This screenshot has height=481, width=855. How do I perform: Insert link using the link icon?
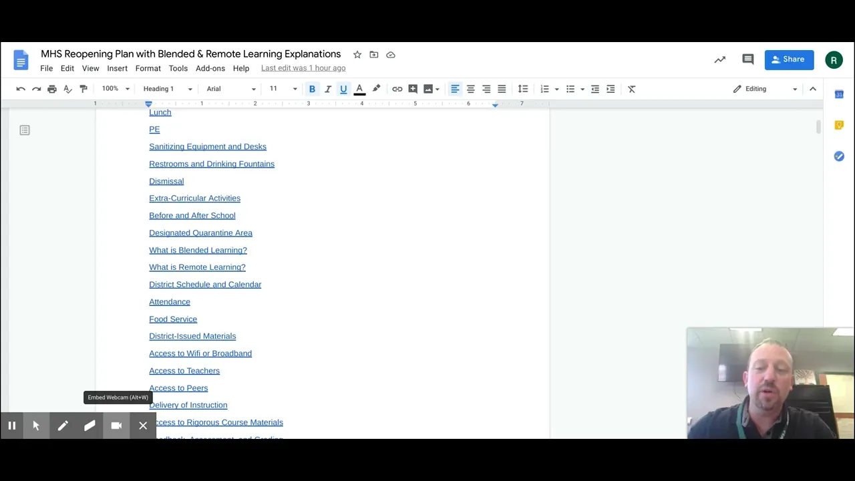tap(397, 89)
